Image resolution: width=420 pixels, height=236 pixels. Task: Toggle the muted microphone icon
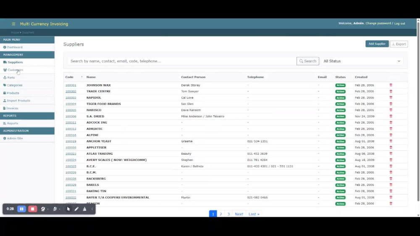tap(55, 209)
